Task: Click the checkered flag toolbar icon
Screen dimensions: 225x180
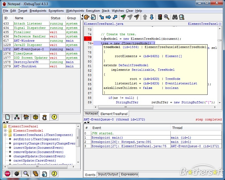Action: click(137, 17)
